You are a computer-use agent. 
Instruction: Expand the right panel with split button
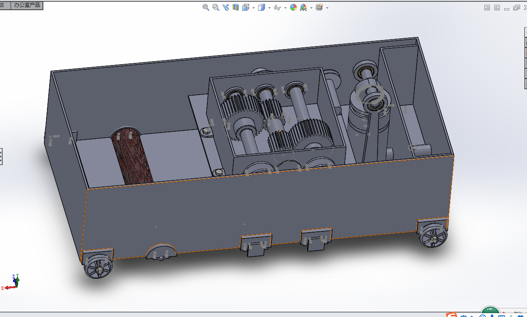point(497,7)
